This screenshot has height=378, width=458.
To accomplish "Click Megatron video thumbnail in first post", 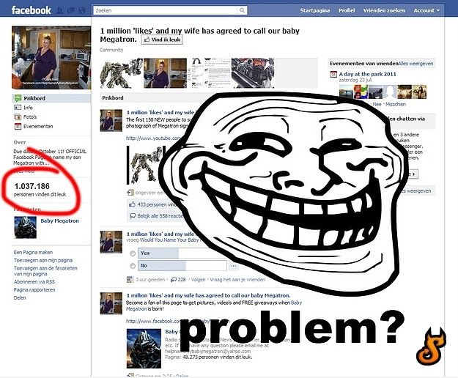I will click(144, 165).
